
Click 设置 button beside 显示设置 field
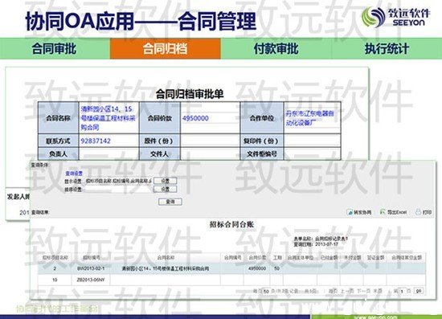166,181
